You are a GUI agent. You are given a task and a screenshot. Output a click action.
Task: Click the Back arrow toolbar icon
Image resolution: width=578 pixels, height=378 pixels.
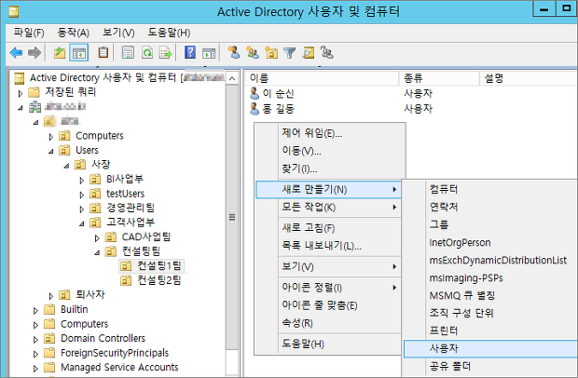point(16,53)
